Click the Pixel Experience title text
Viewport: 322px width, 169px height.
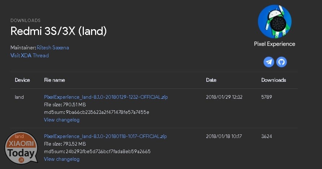tap(275, 44)
